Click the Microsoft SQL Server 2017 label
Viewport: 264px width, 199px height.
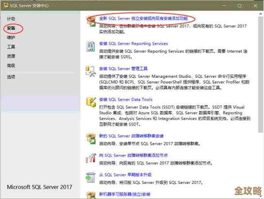tap(39, 187)
